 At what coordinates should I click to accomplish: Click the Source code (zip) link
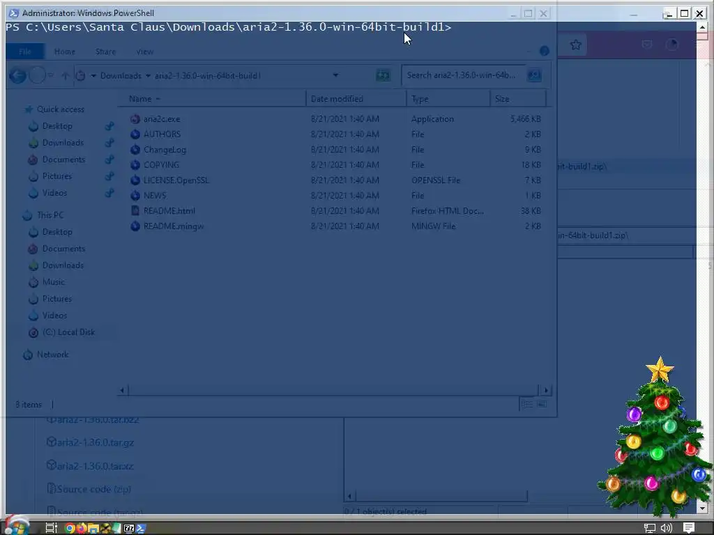click(94, 489)
